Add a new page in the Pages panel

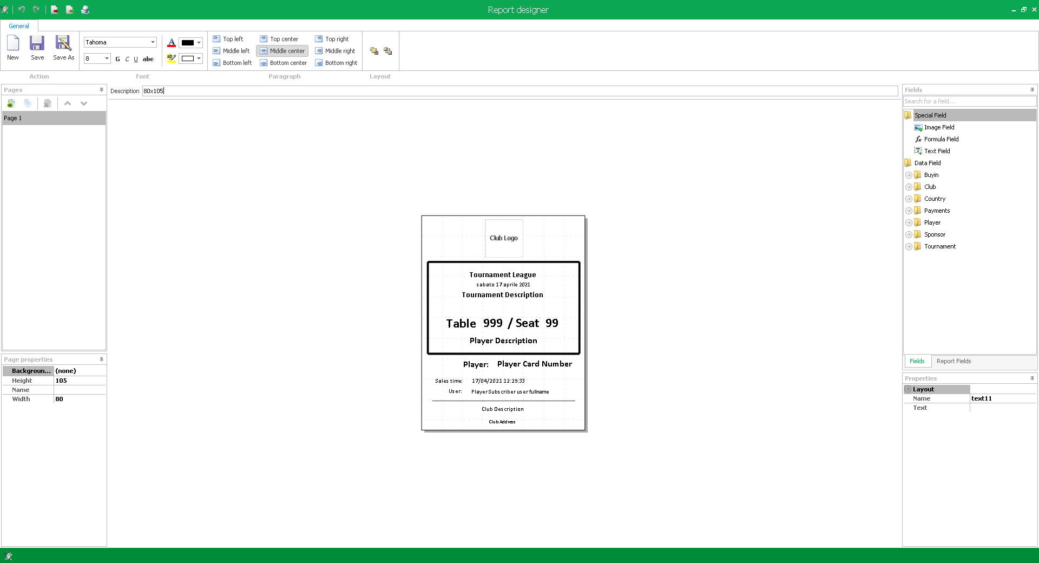(x=11, y=103)
